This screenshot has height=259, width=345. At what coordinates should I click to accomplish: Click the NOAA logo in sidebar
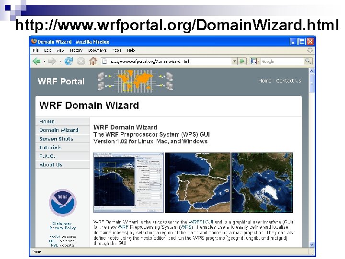coord(63,202)
